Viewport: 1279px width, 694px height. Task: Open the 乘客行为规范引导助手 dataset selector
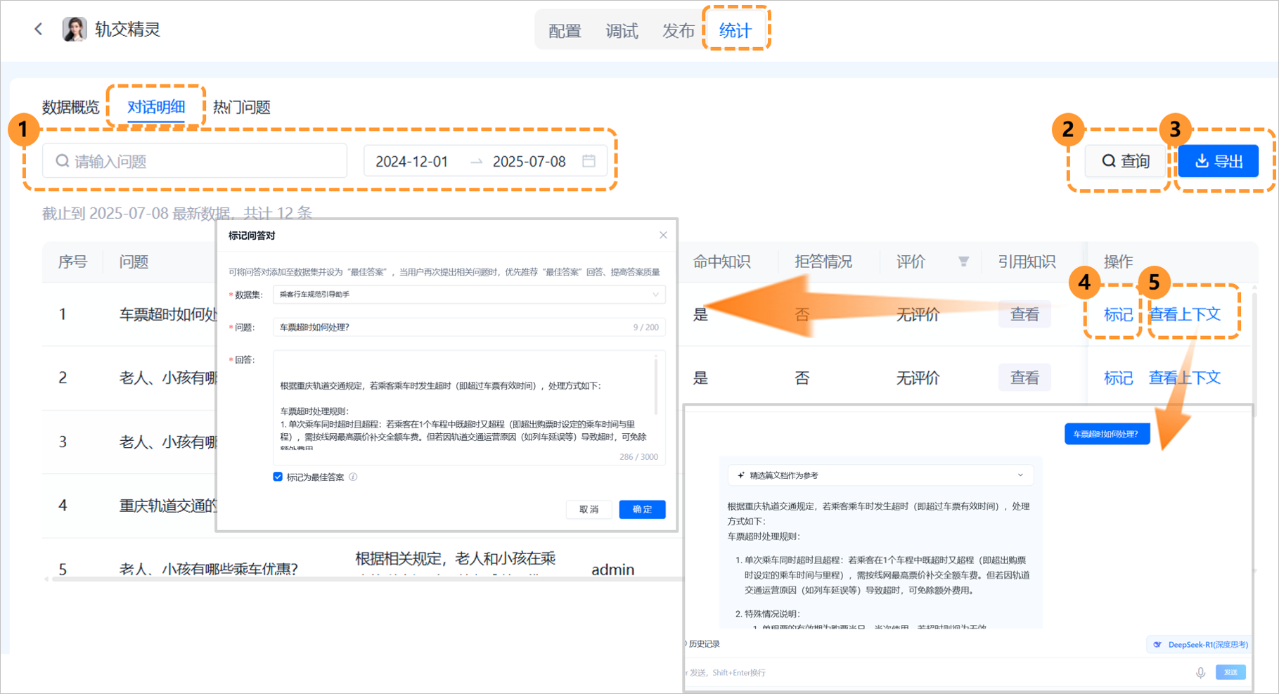[x=468, y=295]
